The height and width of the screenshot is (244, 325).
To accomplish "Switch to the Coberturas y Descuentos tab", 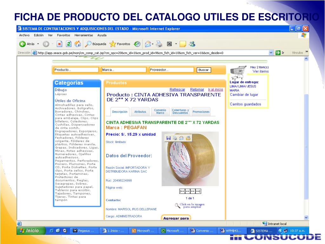I will [180, 112].
